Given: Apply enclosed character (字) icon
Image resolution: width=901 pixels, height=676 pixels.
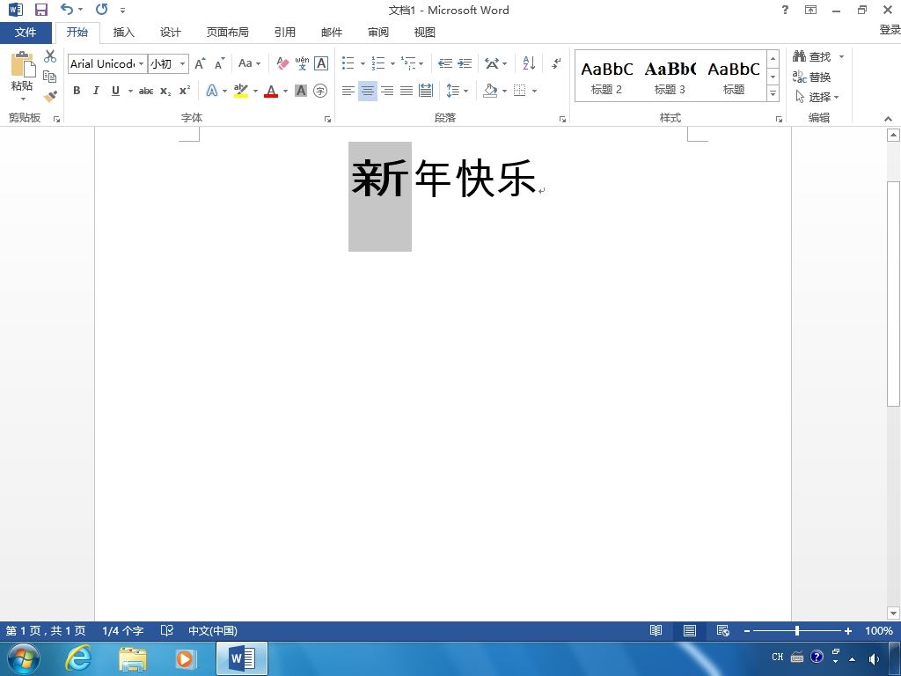Looking at the screenshot, I should [320, 91].
